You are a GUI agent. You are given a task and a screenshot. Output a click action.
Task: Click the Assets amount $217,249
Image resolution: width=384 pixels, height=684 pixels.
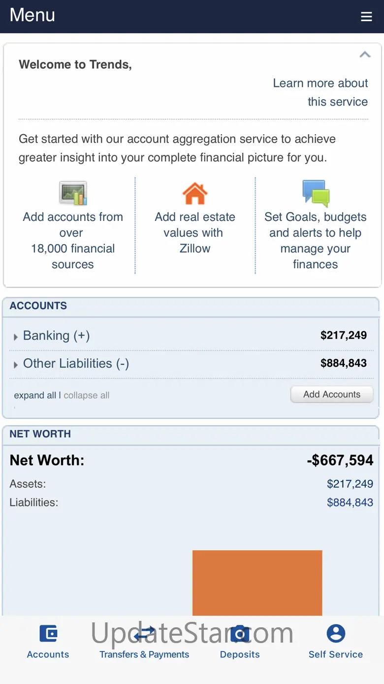pyautogui.click(x=350, y=484)
